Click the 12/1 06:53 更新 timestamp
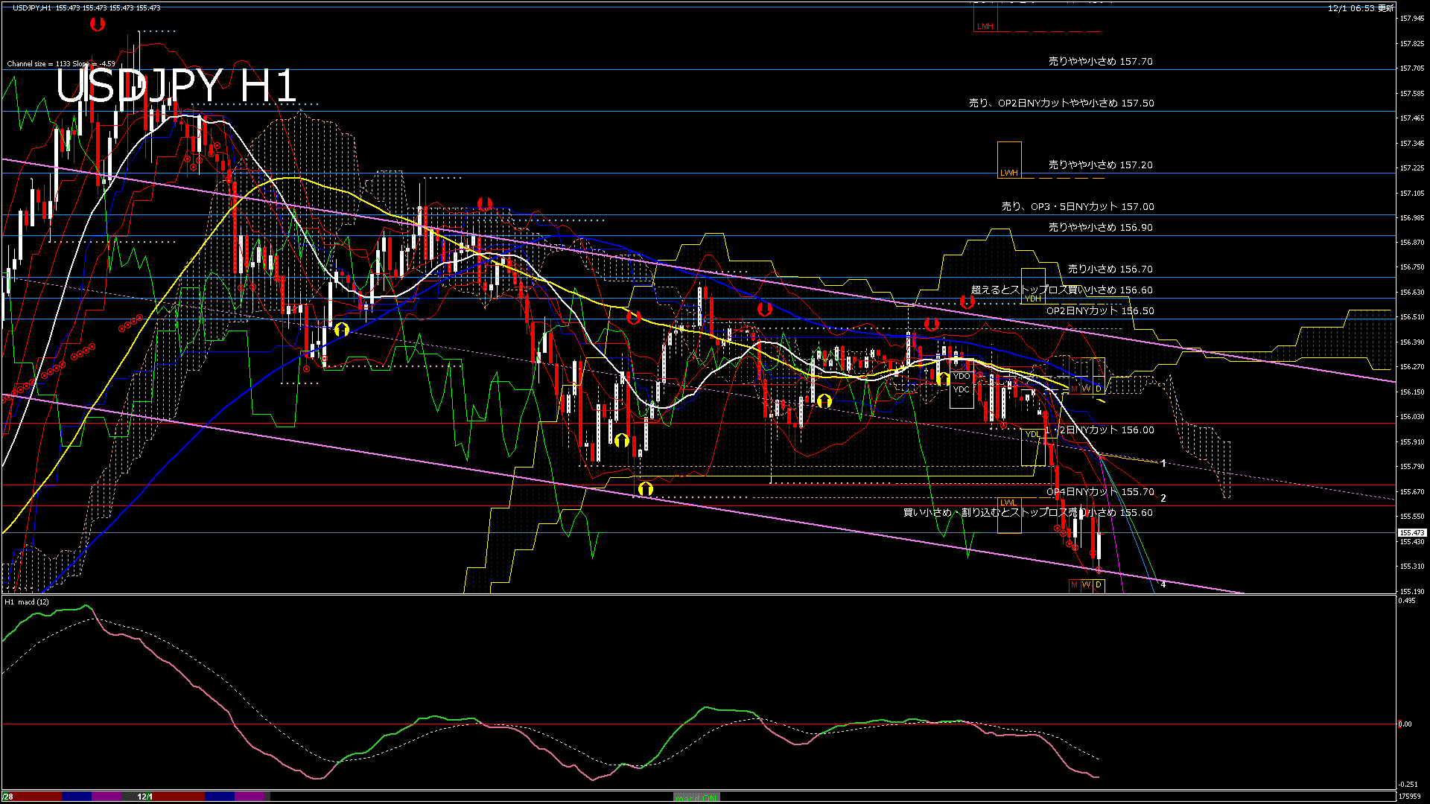Viewport: 1430px width, 804px height. (1360, 8)
